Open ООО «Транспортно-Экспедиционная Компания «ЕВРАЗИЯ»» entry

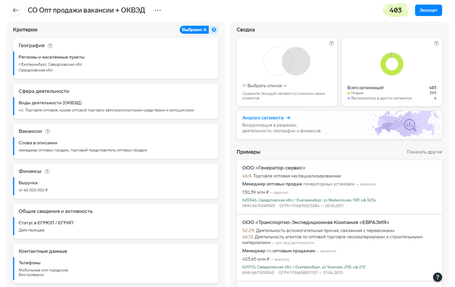(x=316, y=222)
